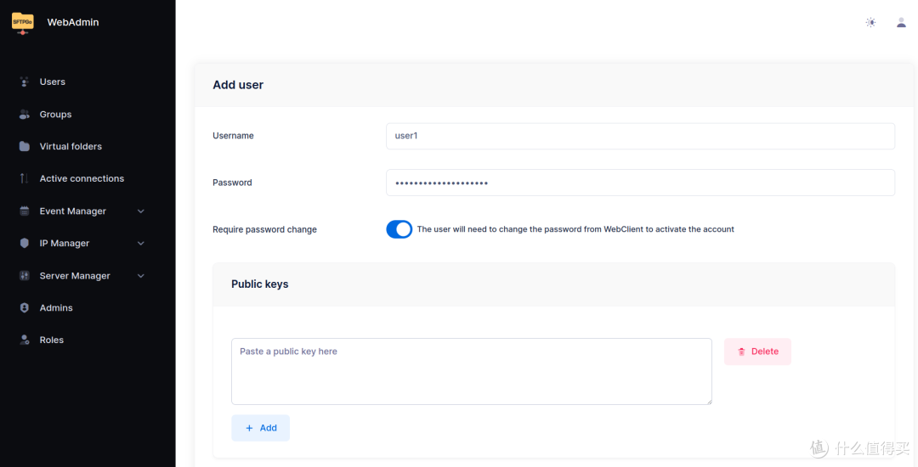Select the Event Manager menu label
Screen dimensions: 918x467
click(72, 211)
